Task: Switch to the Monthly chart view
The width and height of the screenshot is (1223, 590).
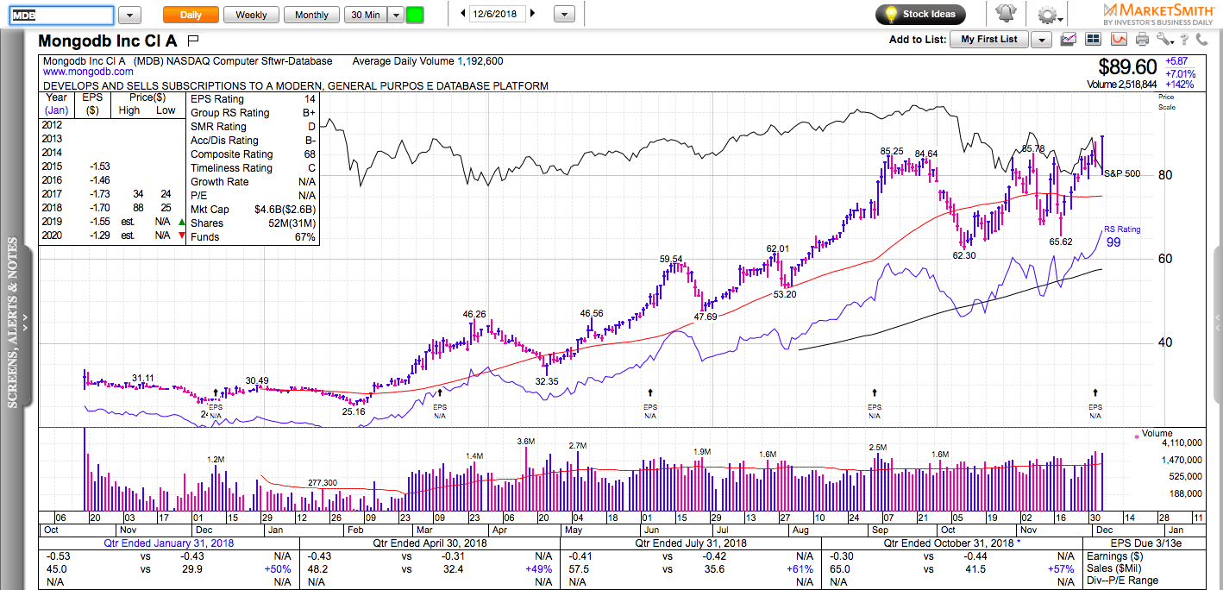Action: tap(311, 15)
